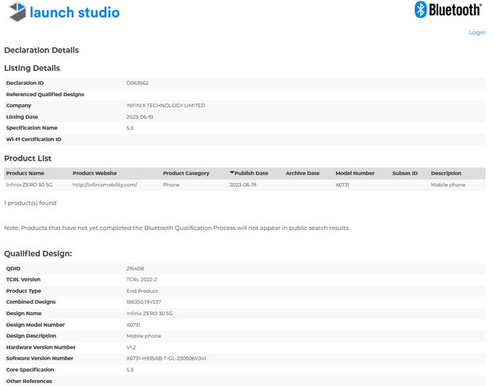This screenshot has height=386, width=495.
Task: Select the Product Category column header
Action: point(186,173)
